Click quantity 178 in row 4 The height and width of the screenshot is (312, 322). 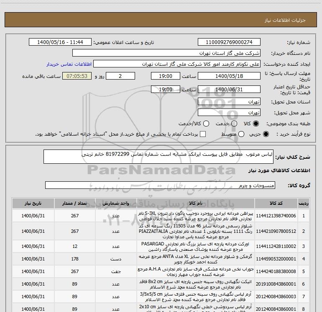(x=75, y=259)
